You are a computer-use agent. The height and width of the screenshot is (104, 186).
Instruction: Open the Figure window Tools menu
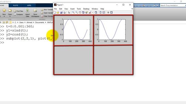point(79,9)
